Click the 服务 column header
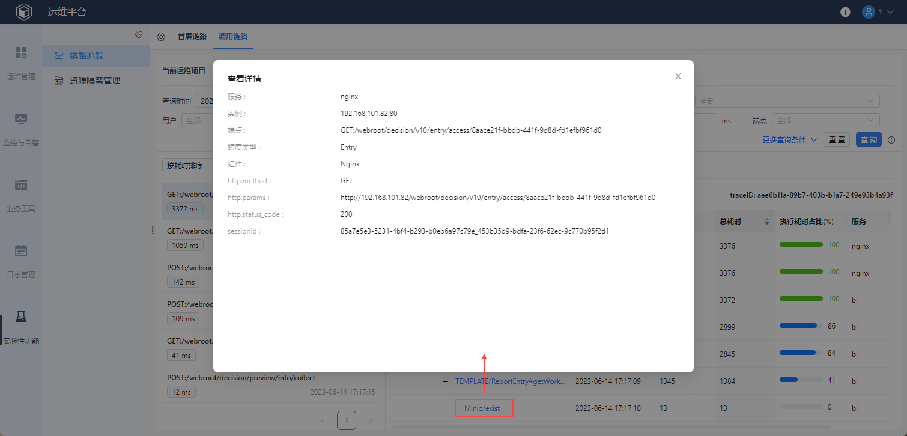This screenshot has width=907, height=436. point(859,222)
